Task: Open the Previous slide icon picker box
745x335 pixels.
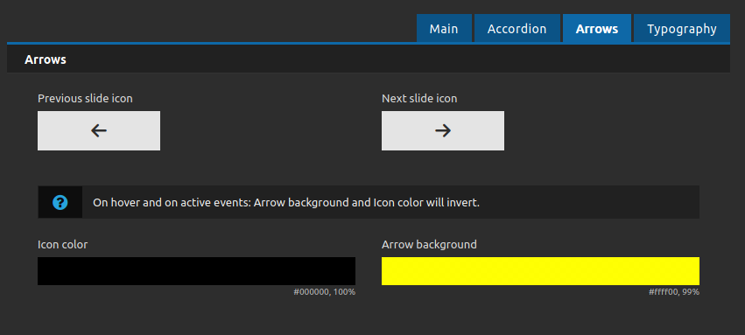Action: [x=99, y=131]
